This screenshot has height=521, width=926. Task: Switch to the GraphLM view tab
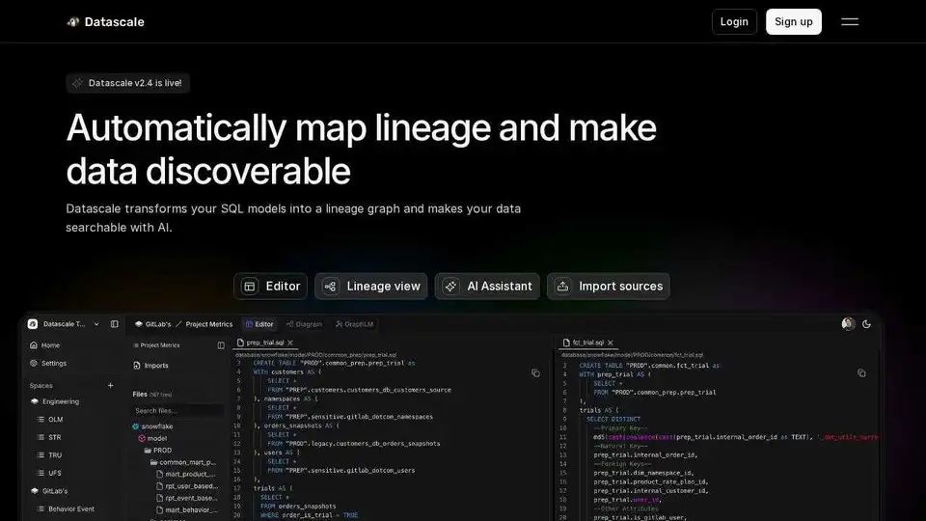(x=354, y=324)
